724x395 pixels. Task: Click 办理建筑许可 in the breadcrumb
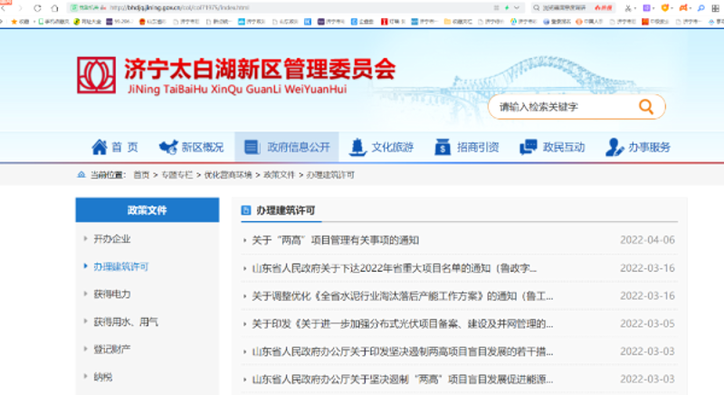[330, 175]
